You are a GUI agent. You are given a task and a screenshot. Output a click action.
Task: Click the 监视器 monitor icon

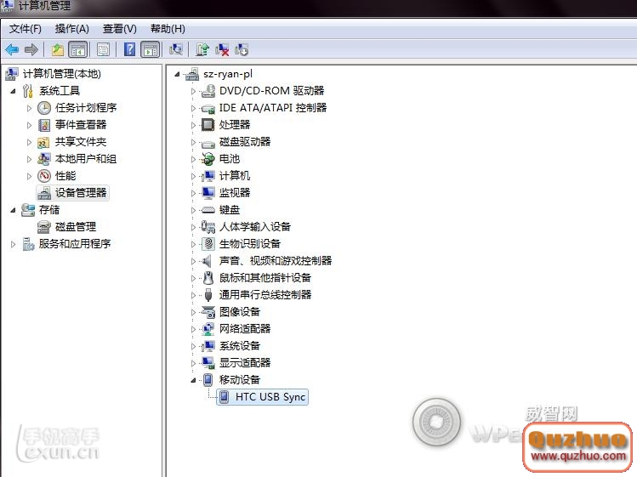[208, 193]
